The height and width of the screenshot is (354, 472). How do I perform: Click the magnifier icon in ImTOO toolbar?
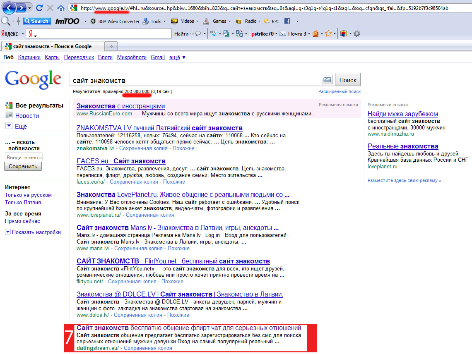coord(5,21)
